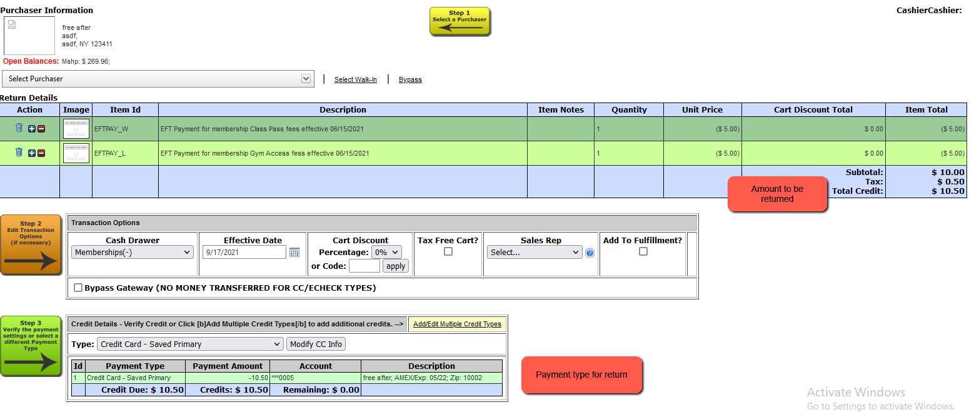Check the Add To Fulfillment box
Viewport: 974px width, 412px height.
(643, 251)
